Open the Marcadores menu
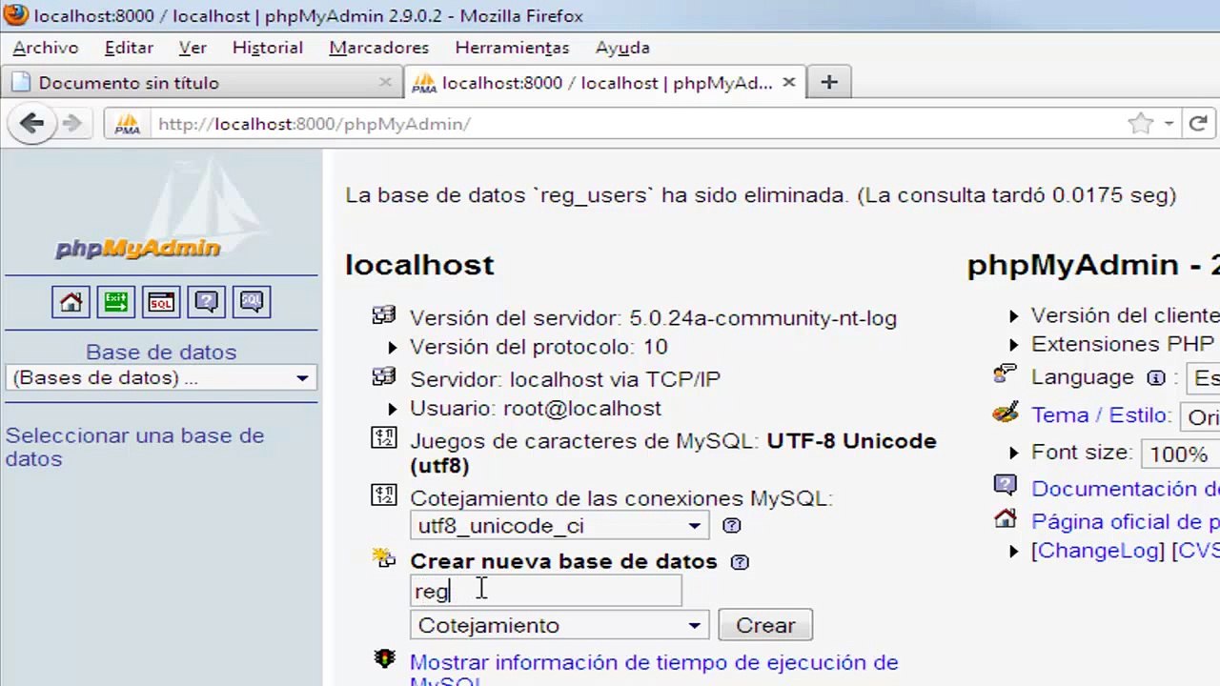1220x686 pixels. [x=379, y=48]
